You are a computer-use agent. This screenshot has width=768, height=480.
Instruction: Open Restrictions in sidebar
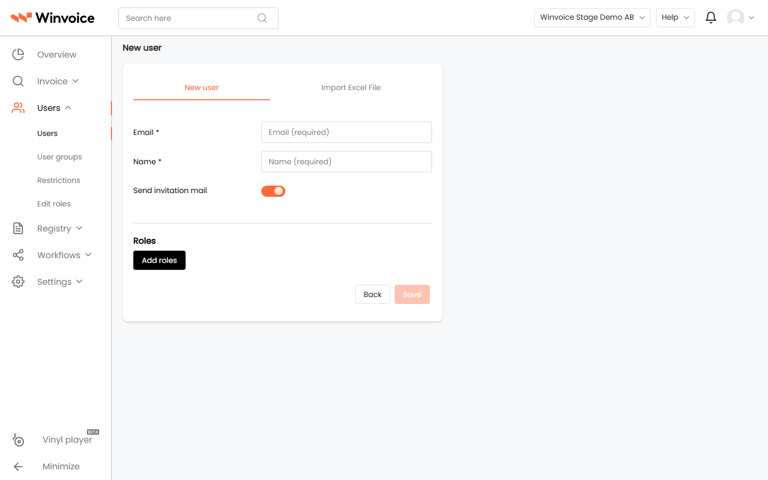click(59, 180)
